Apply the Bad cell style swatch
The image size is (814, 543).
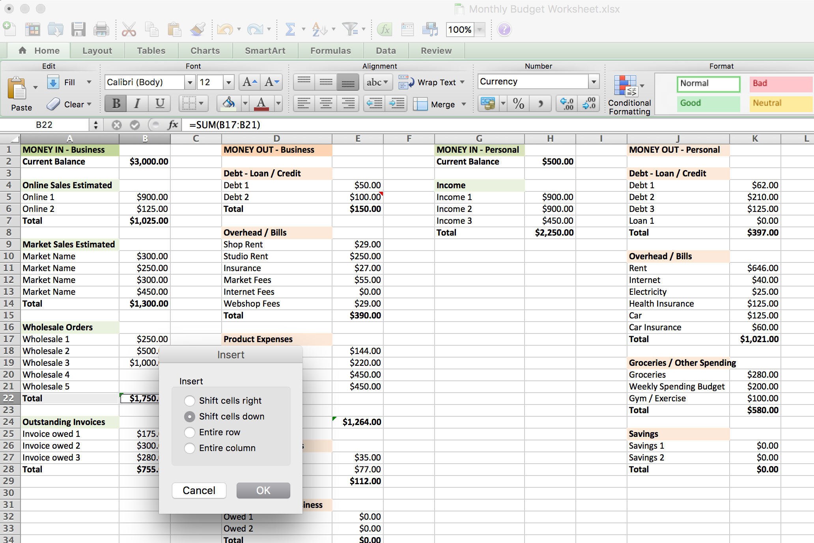pyautogui.click(x=781, y=84)
